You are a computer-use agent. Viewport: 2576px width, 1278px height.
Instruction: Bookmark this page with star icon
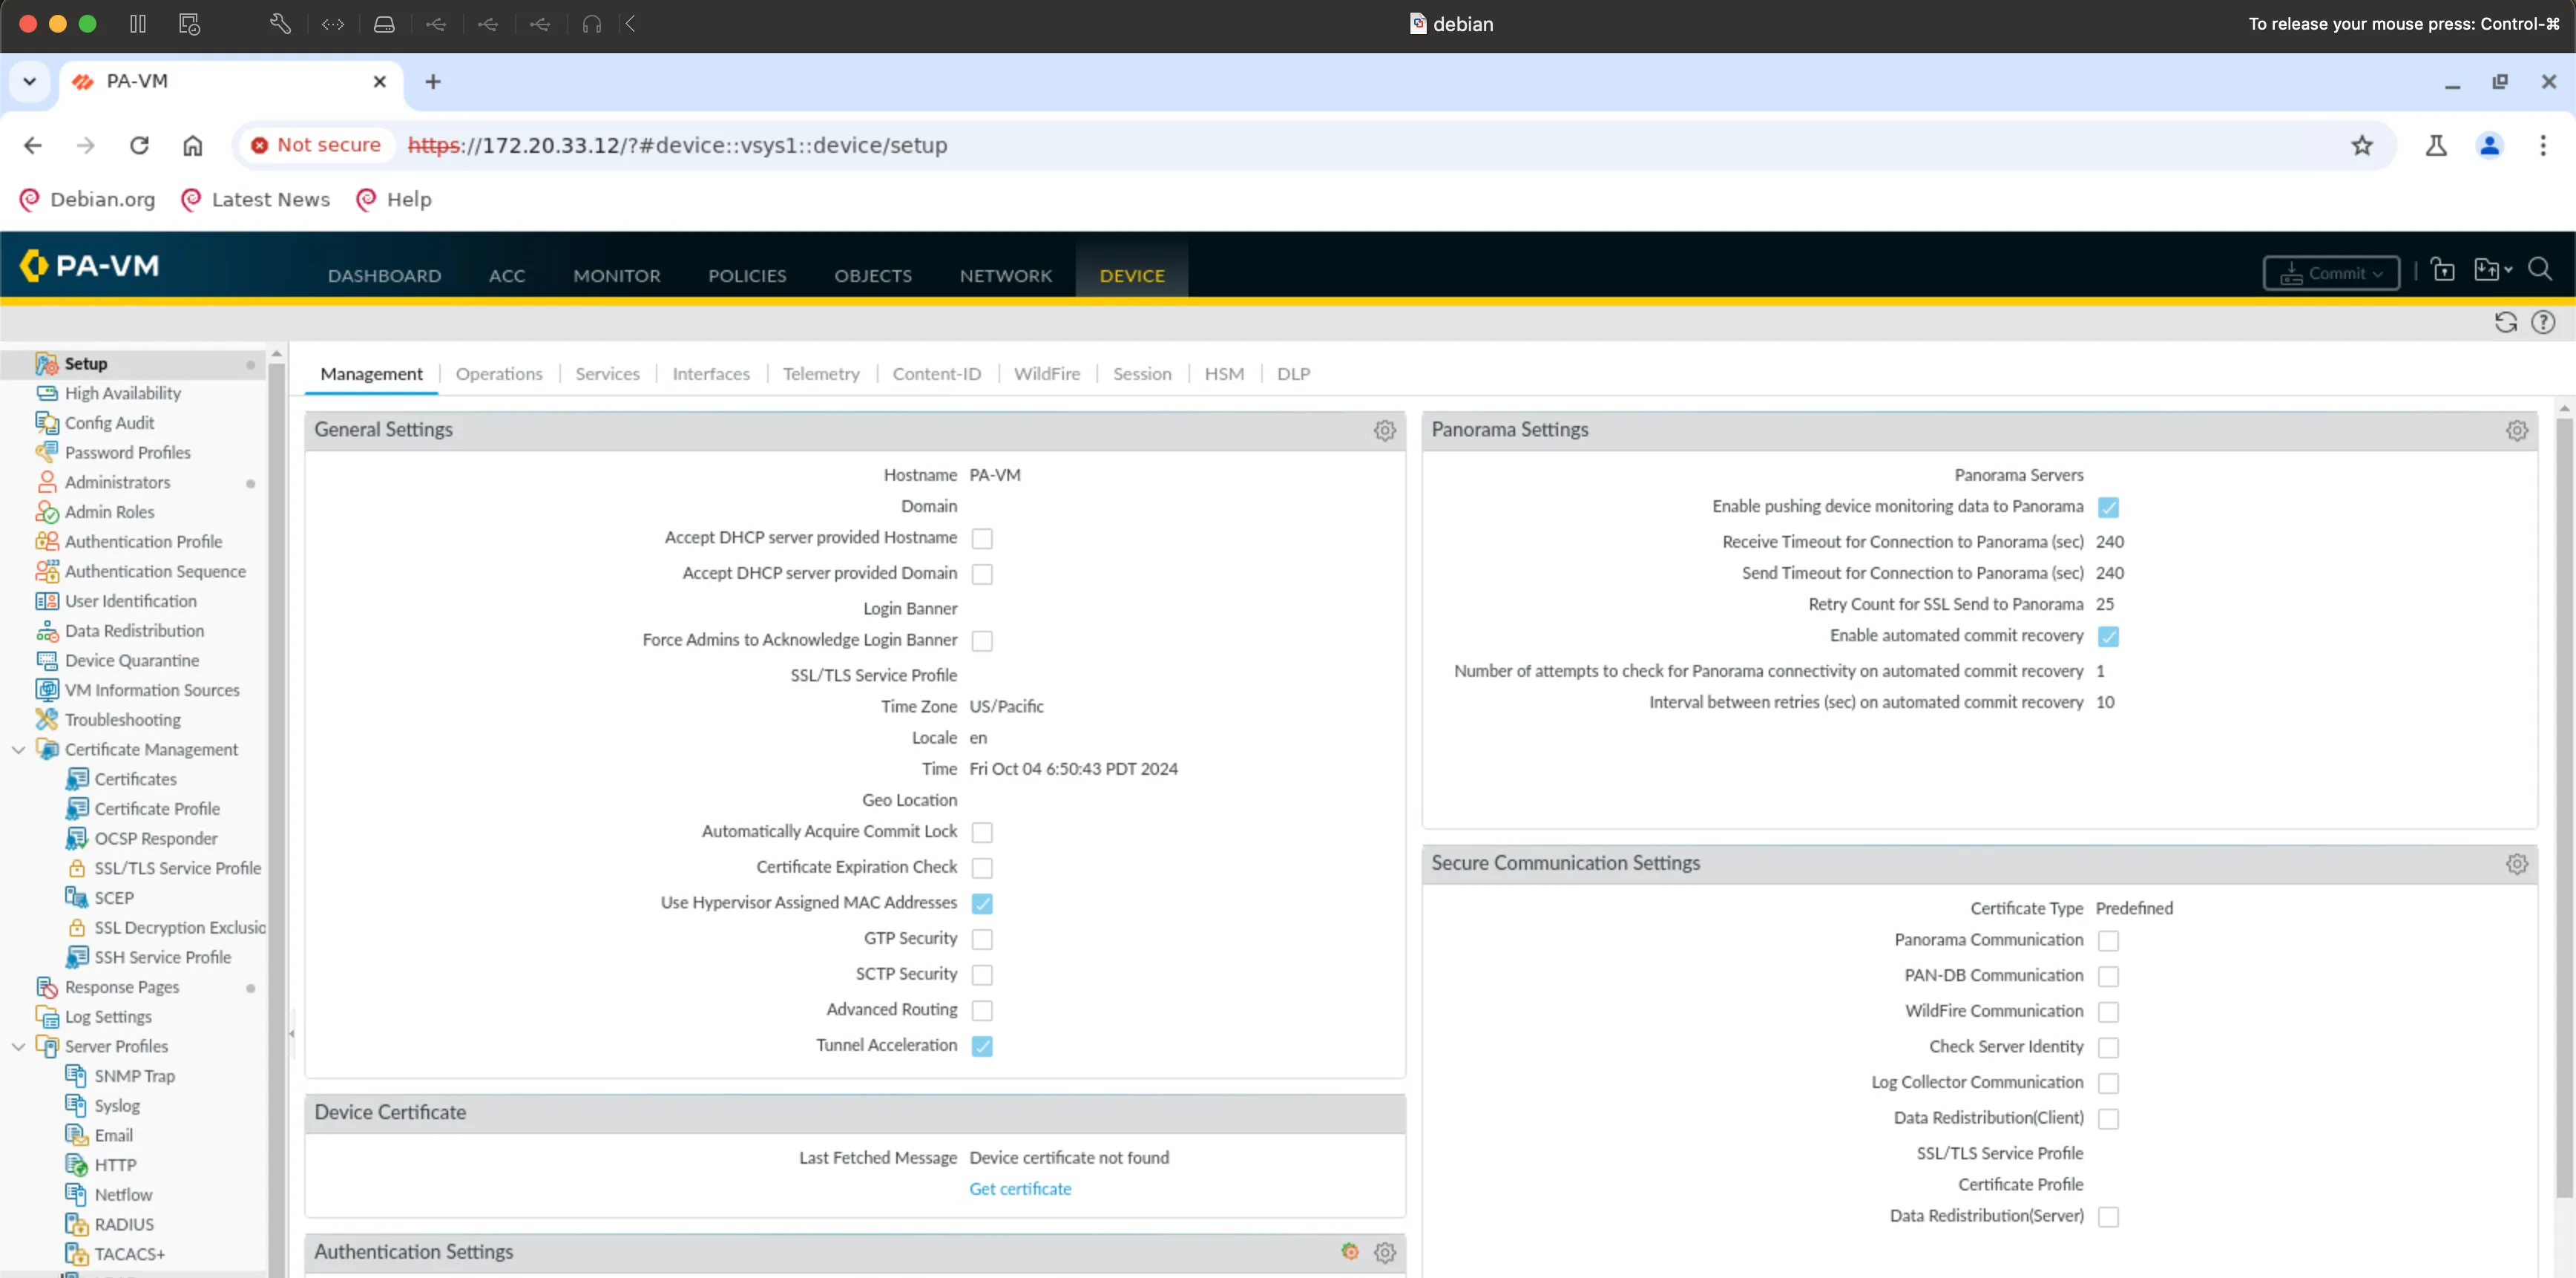tap(2361, 145)
